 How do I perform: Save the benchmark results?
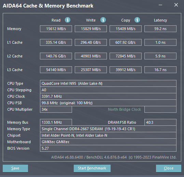(x=15, y=168)
